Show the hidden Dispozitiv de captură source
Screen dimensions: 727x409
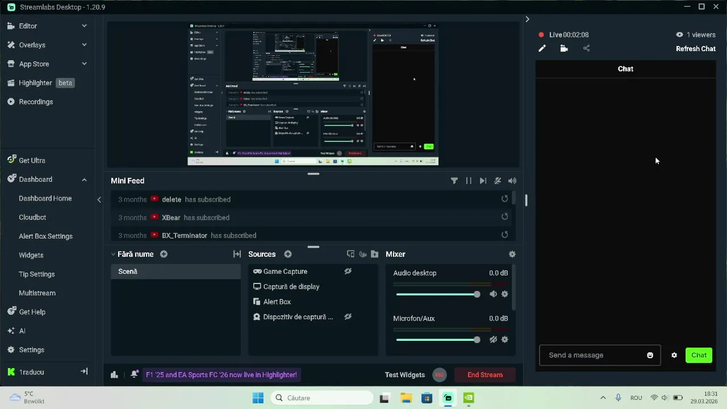pos(348,317)
